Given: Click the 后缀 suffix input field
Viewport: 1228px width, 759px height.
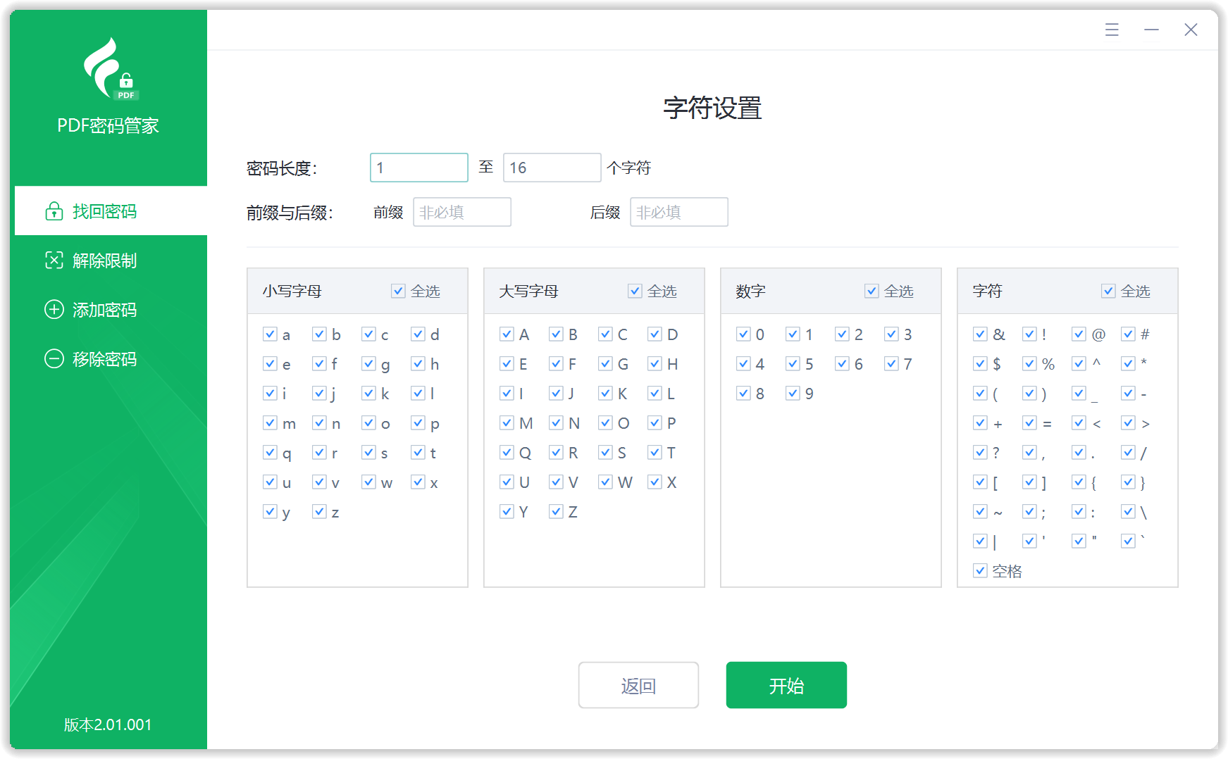Looking at the screenshot, I should [x=679, y=212].
